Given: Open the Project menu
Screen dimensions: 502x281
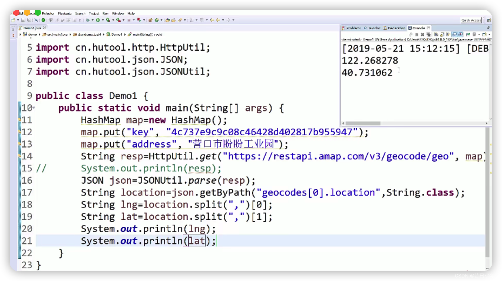Looking at the screenshot, I should (94, 13).
